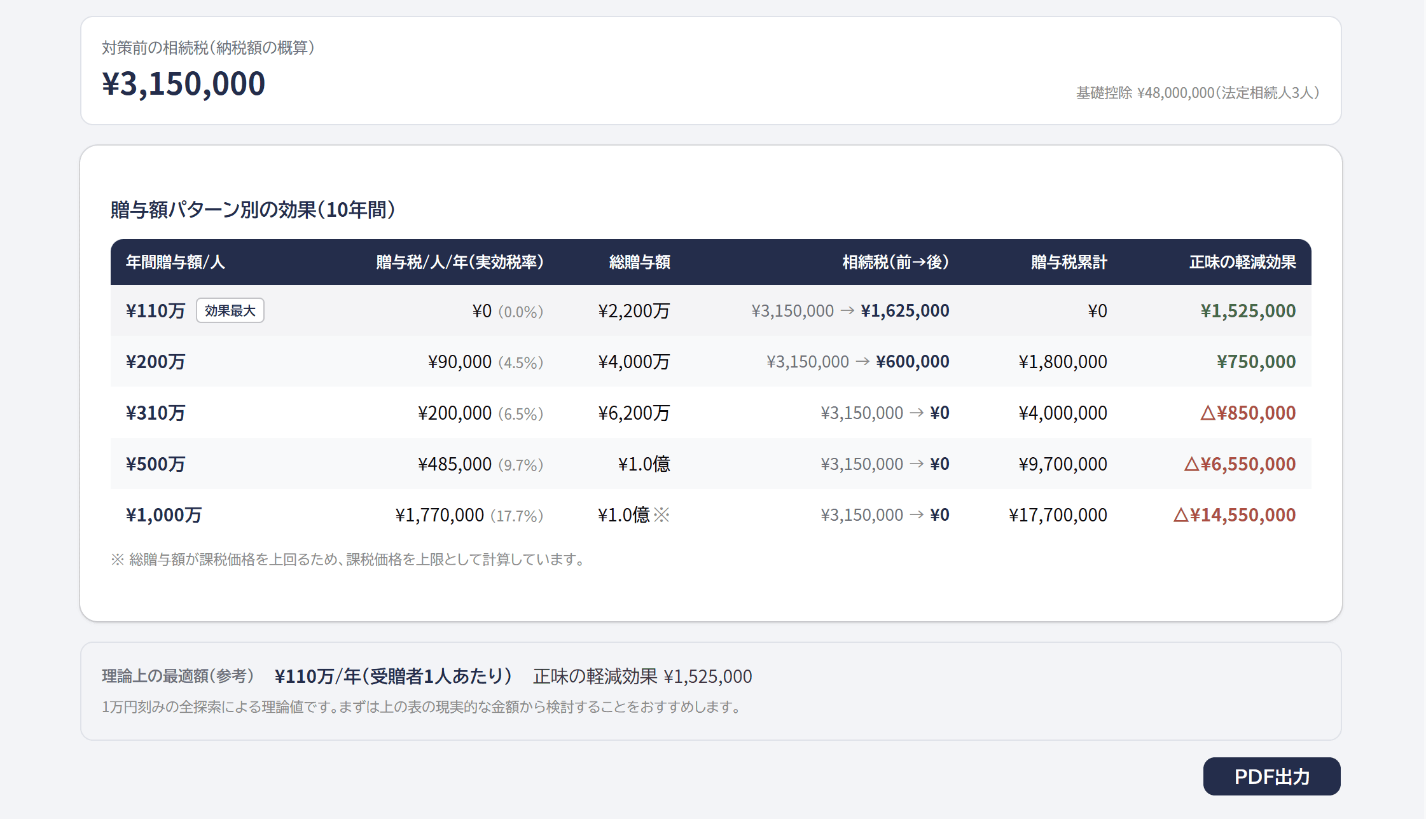The image size is (1426, 819).
Task: Click the ¥110万/年(受贈者1人あたり) optimal amount
Action: [393, 676]
